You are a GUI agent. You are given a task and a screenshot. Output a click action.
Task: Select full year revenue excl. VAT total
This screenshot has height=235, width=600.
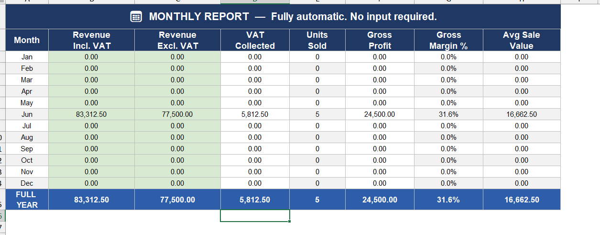click(x=177, y=200)
